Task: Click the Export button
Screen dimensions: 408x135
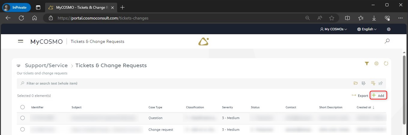Action: point(360,96)
